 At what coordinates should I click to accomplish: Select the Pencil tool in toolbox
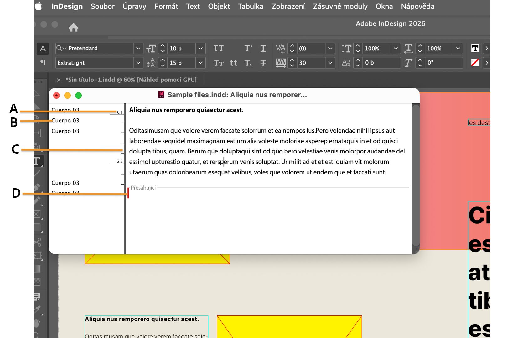click(38, 200)
